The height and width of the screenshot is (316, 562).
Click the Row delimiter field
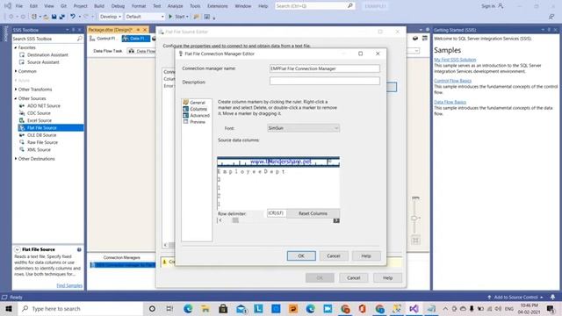pos(277,213)
